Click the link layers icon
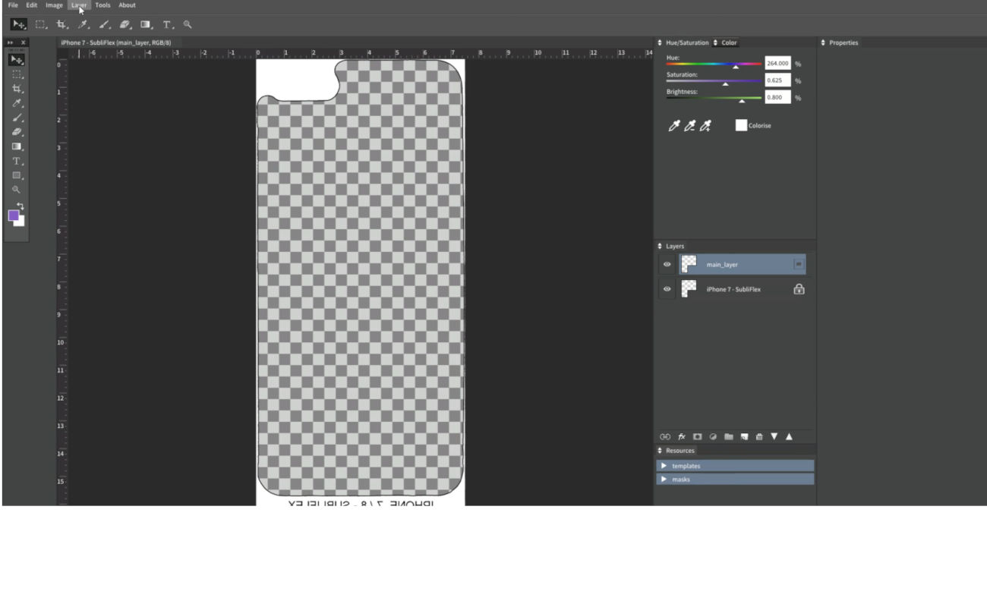 (665, 436)
